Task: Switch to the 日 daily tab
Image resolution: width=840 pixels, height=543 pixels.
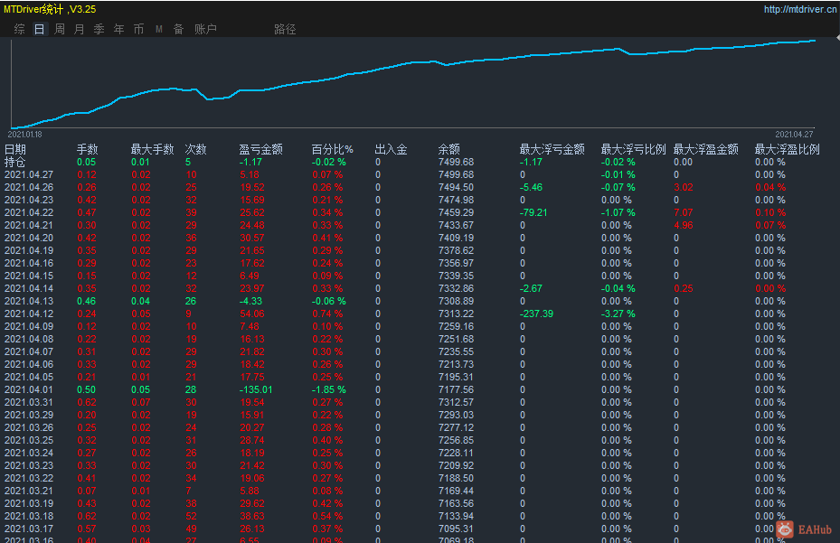Action: point(38,28)
